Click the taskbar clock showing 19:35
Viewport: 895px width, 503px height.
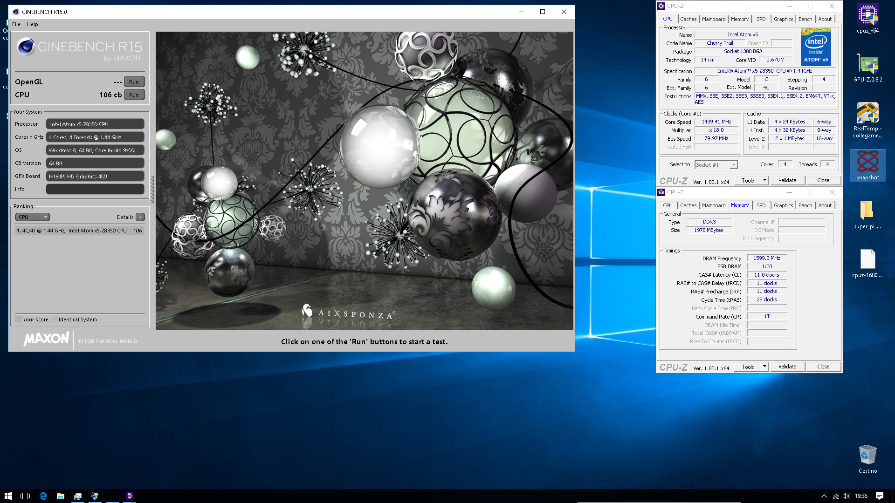(861, 496)
